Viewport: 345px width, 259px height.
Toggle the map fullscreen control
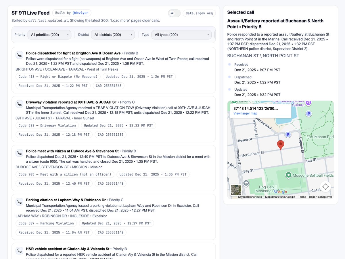coord(325,187)
